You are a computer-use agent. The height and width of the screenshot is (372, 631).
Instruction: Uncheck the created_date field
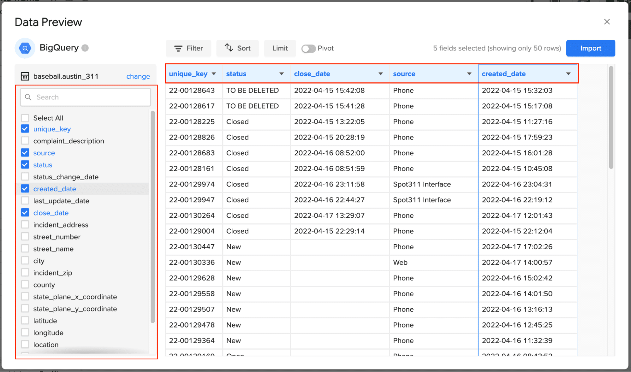(25, 189)
